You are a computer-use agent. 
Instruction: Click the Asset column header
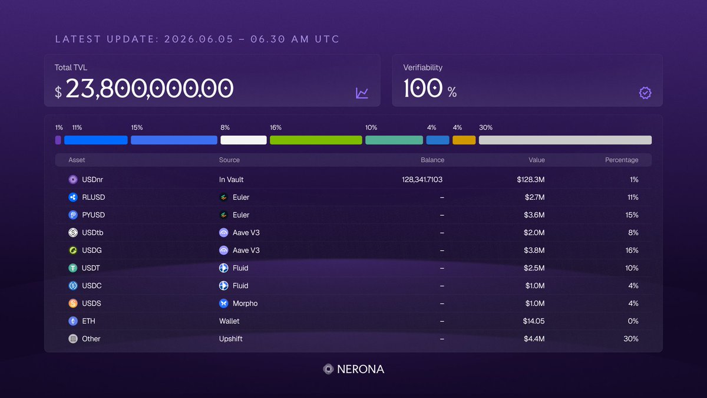pos(77,160)
